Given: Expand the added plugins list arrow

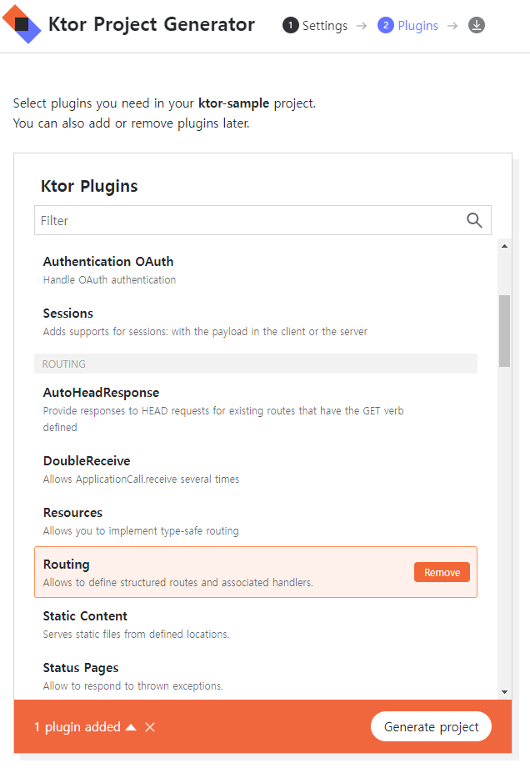Looking at the screenshot, I should (x=131, y=727).
